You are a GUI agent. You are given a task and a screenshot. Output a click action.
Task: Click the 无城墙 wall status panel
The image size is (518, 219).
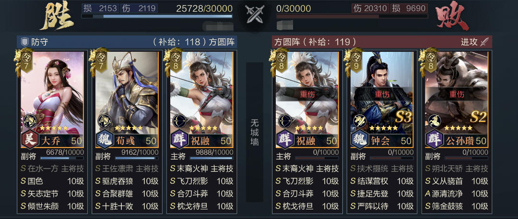pyautogui.click(x=254, y=132)
